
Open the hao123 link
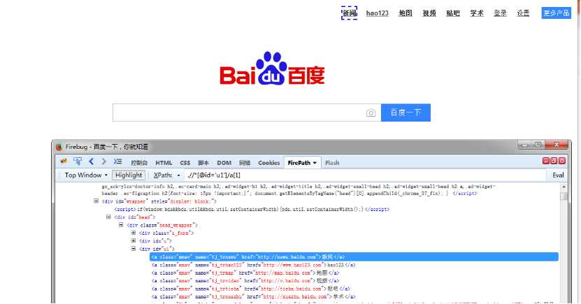point(378,13)
